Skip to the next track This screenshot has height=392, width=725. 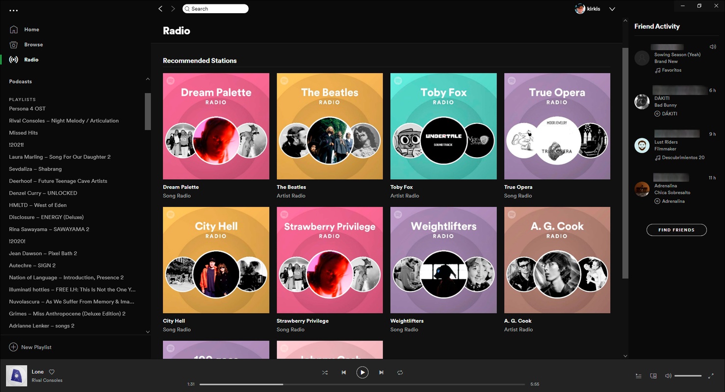click(381, 372)
